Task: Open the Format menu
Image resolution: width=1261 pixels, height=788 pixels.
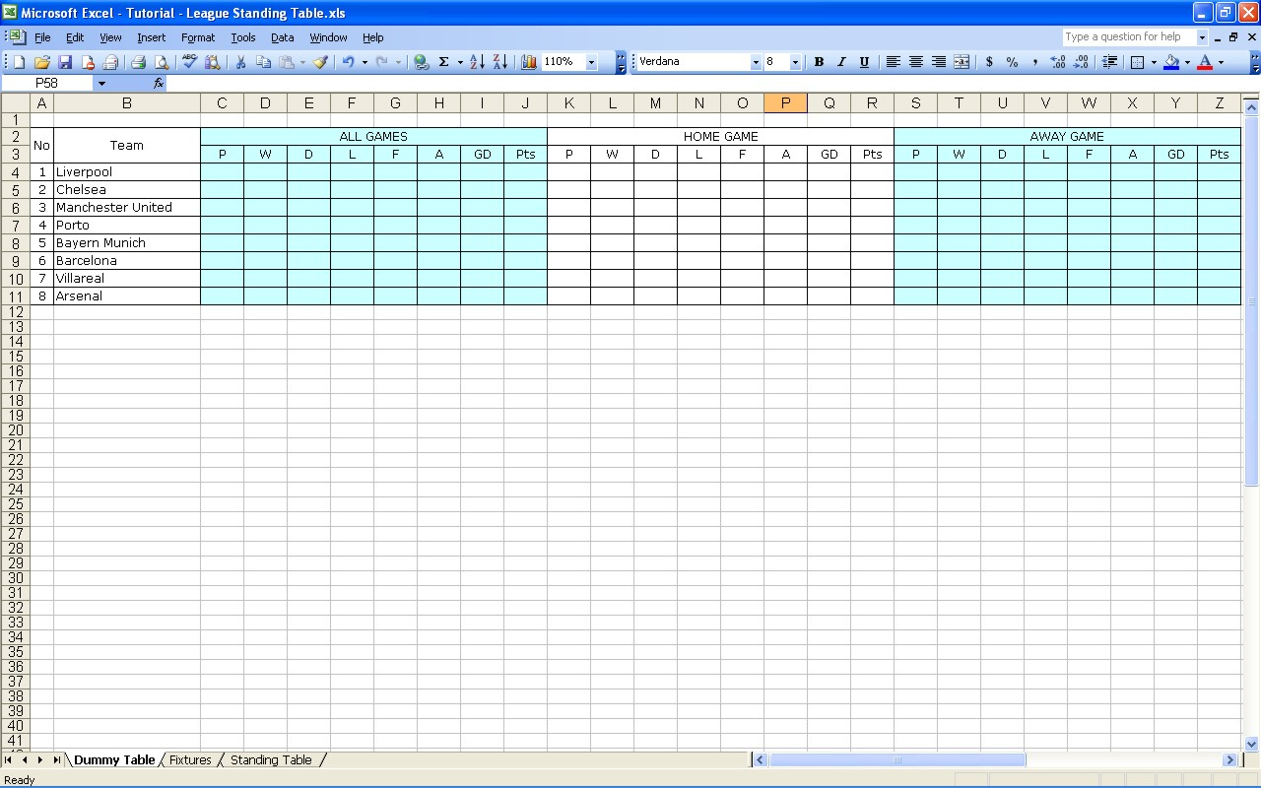Action: coord(198,37)
